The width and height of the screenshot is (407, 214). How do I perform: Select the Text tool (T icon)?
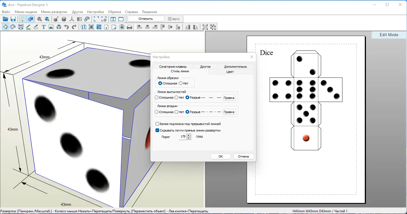point(44,27)
